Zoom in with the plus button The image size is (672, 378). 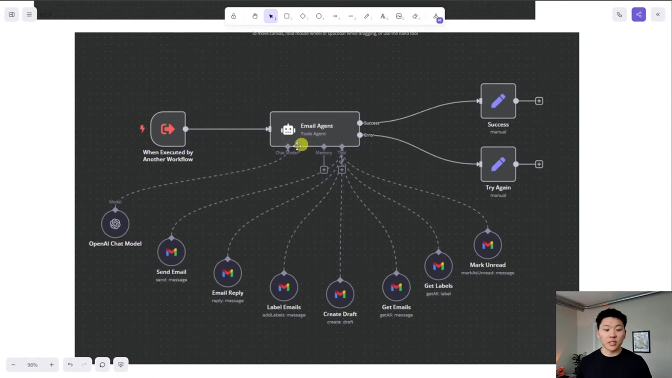[x=51, y=365]
